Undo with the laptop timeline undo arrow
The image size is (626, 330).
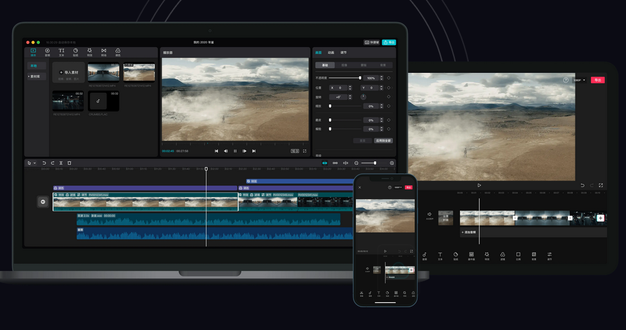coord(44,163)
